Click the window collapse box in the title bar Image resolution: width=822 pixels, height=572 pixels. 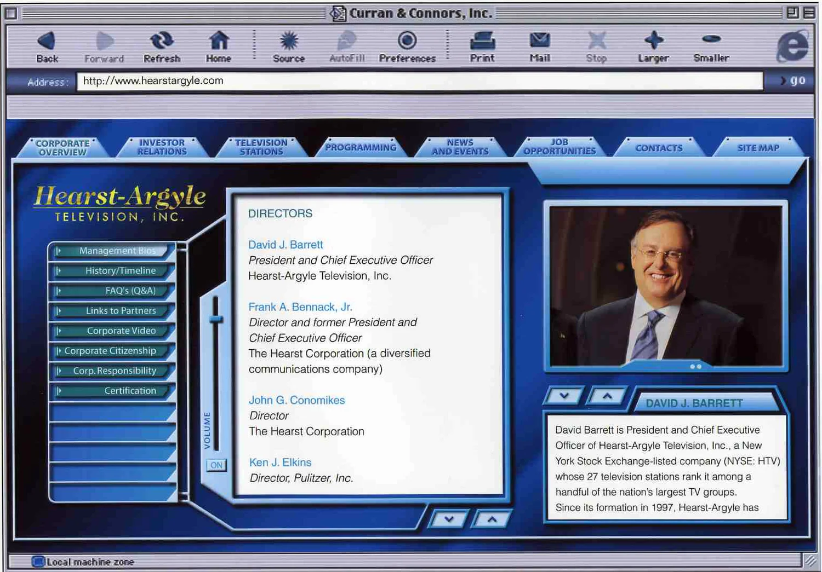pos(809,13)
